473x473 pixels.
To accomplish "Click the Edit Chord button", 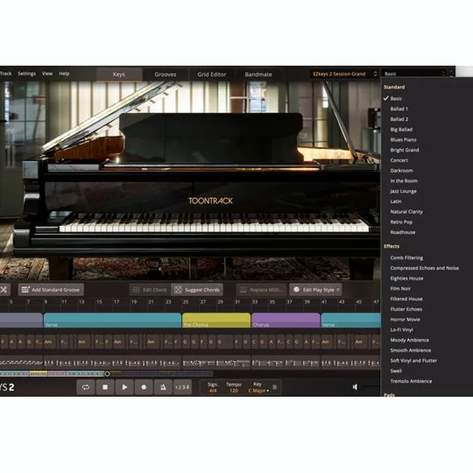I will click(150, 290).
